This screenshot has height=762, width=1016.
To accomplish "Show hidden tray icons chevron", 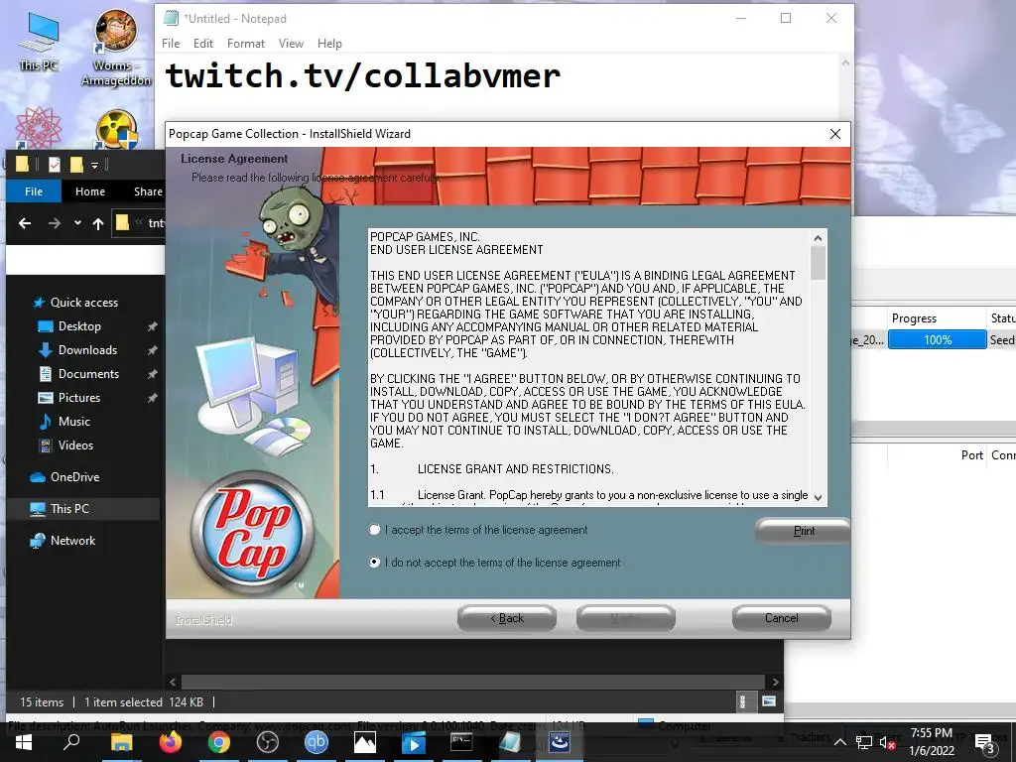I will [x=839, y=742].
